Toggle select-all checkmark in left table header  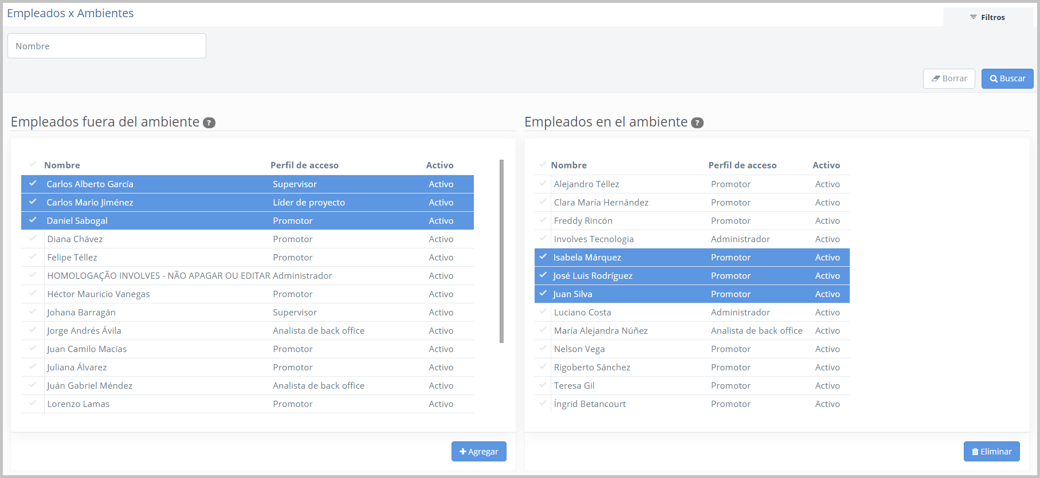click(x=33, y=164)
